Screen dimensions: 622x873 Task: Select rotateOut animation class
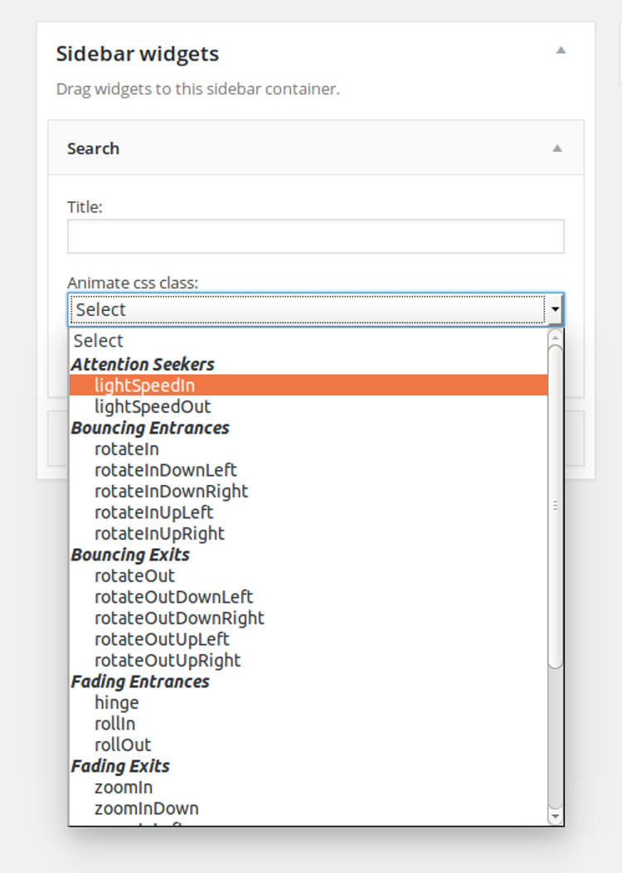(135, 575)
